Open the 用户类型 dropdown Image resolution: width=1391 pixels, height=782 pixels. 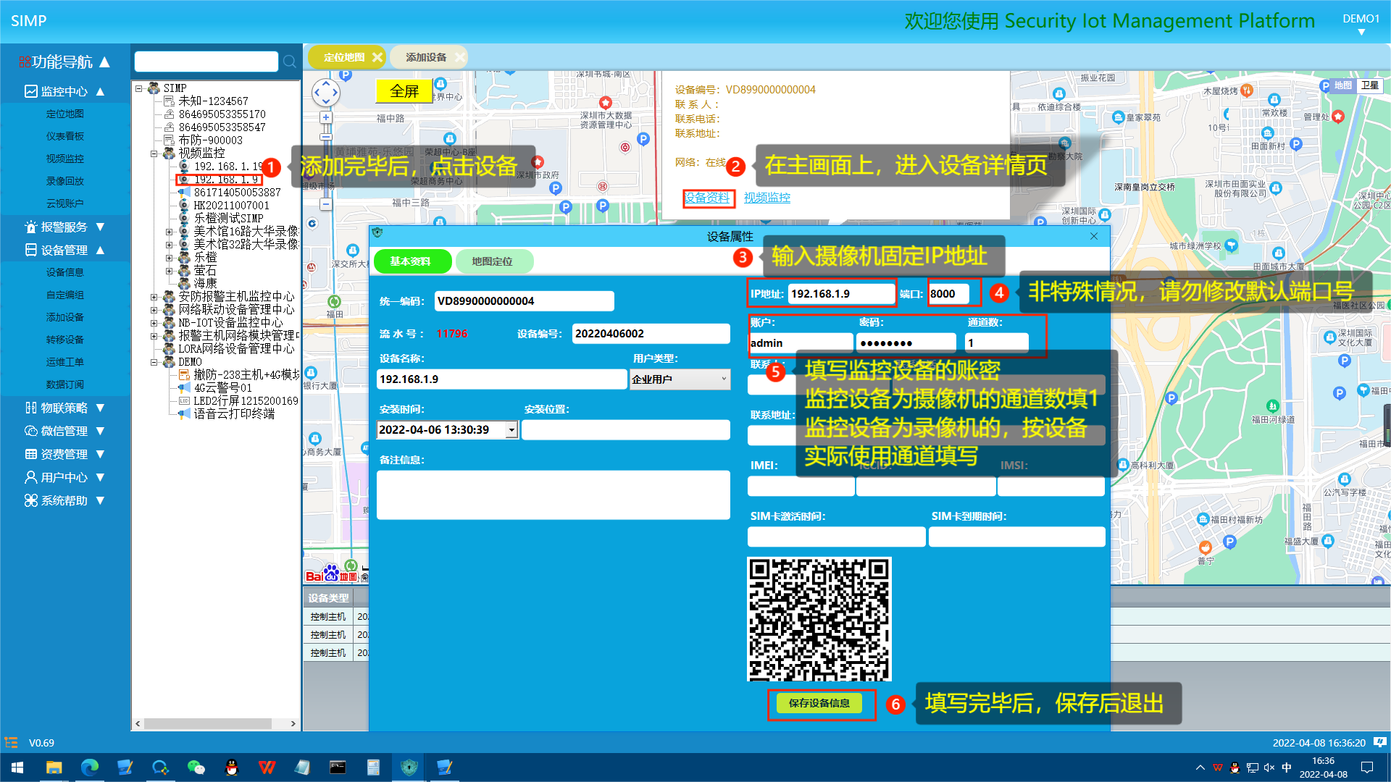pos(680,379)
